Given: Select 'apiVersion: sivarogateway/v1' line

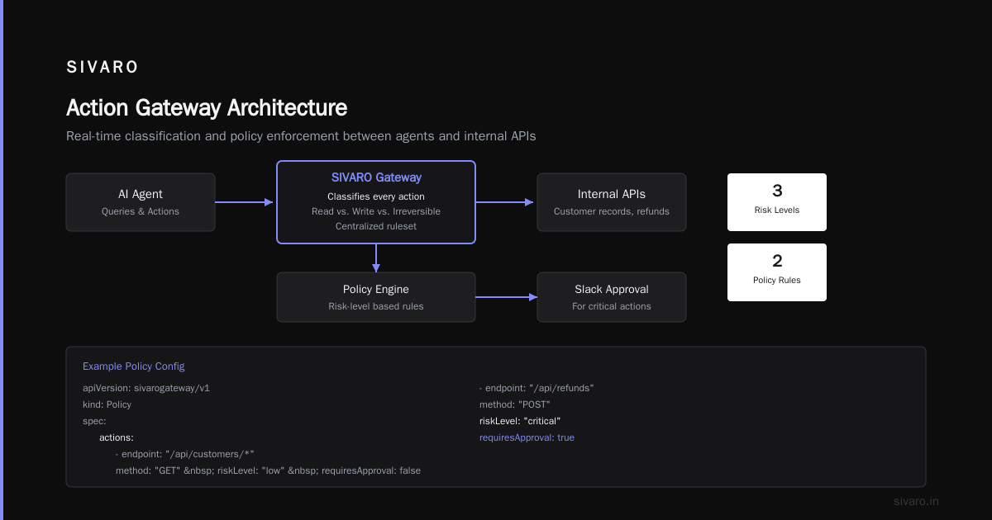Looking at the screenshot, I should click(146, 388).
